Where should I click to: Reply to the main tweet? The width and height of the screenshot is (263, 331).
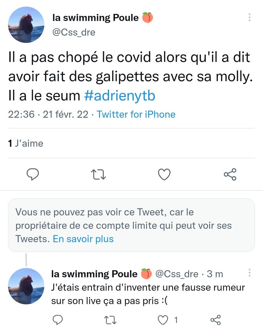point(33,175)
